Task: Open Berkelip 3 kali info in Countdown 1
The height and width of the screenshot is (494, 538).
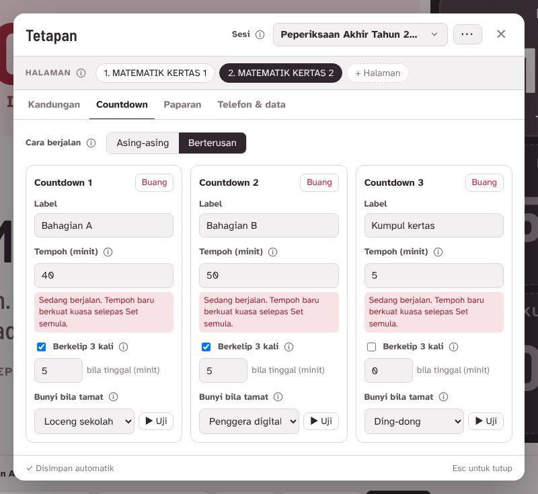Action: click(123, 347)
